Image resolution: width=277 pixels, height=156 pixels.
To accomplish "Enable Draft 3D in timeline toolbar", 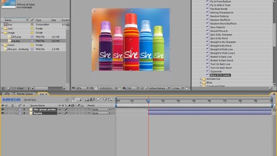I will point(80,100).
